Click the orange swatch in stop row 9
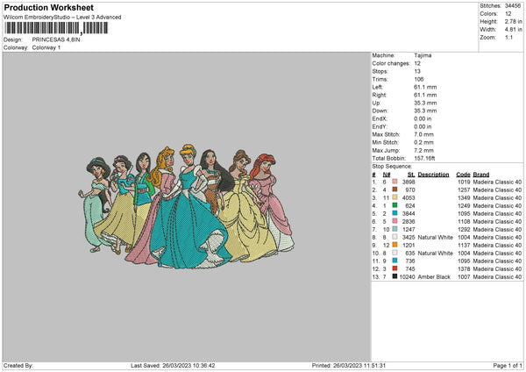 tap(394, 245)
